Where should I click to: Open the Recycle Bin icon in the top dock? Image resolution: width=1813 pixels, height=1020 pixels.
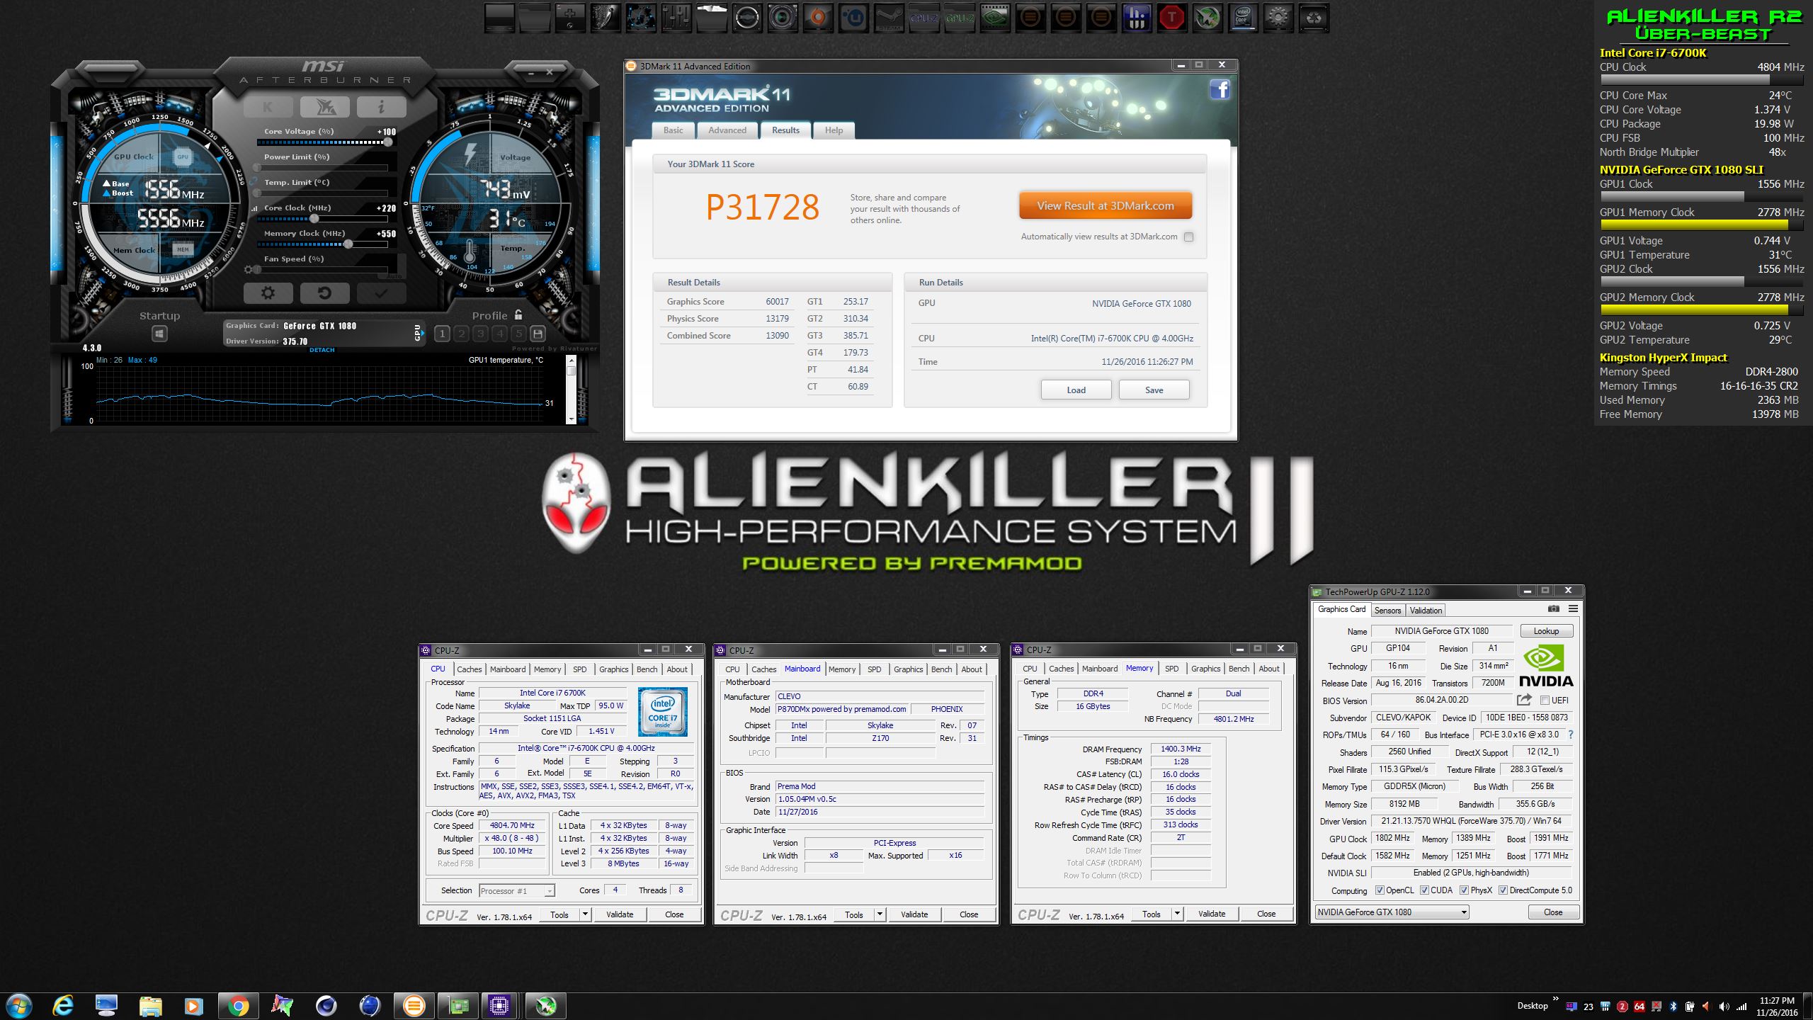point(1314,18)
